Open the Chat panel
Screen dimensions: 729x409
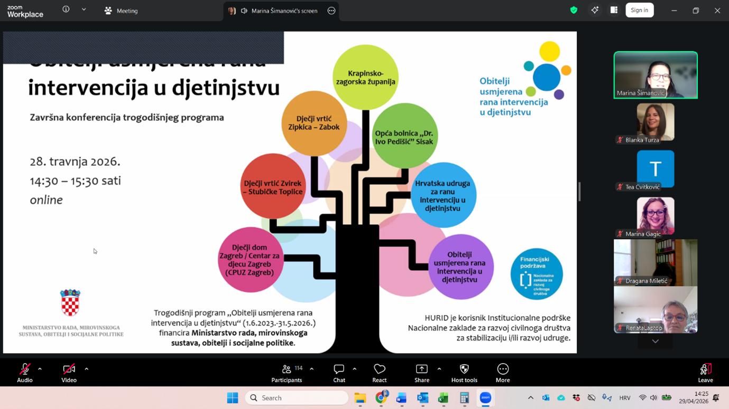(x=339, y=373)
